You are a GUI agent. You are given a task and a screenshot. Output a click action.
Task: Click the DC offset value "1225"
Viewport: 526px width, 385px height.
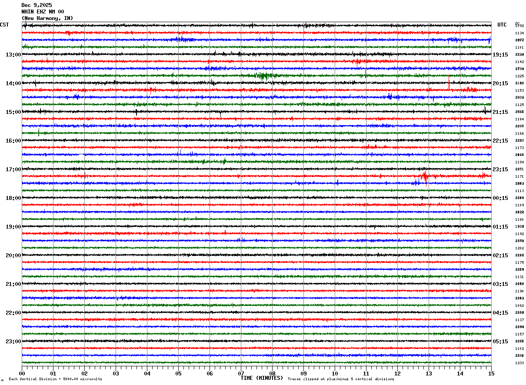[519, 76]
